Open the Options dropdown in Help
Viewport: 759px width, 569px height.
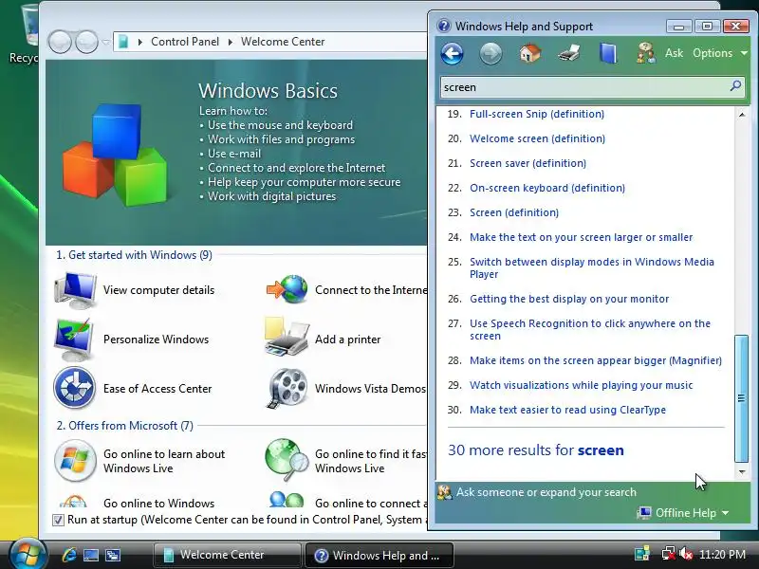[720, 53]
